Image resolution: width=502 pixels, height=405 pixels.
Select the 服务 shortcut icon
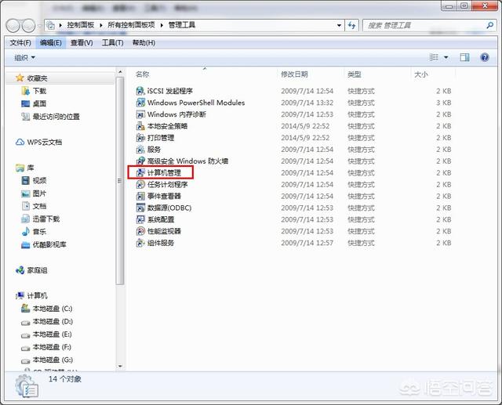click(x=140, y=150)
